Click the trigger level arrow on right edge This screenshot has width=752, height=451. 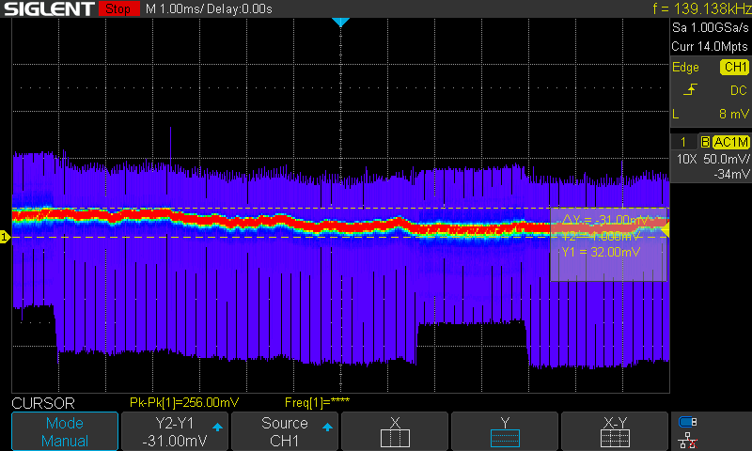click(x=665, y=229)
